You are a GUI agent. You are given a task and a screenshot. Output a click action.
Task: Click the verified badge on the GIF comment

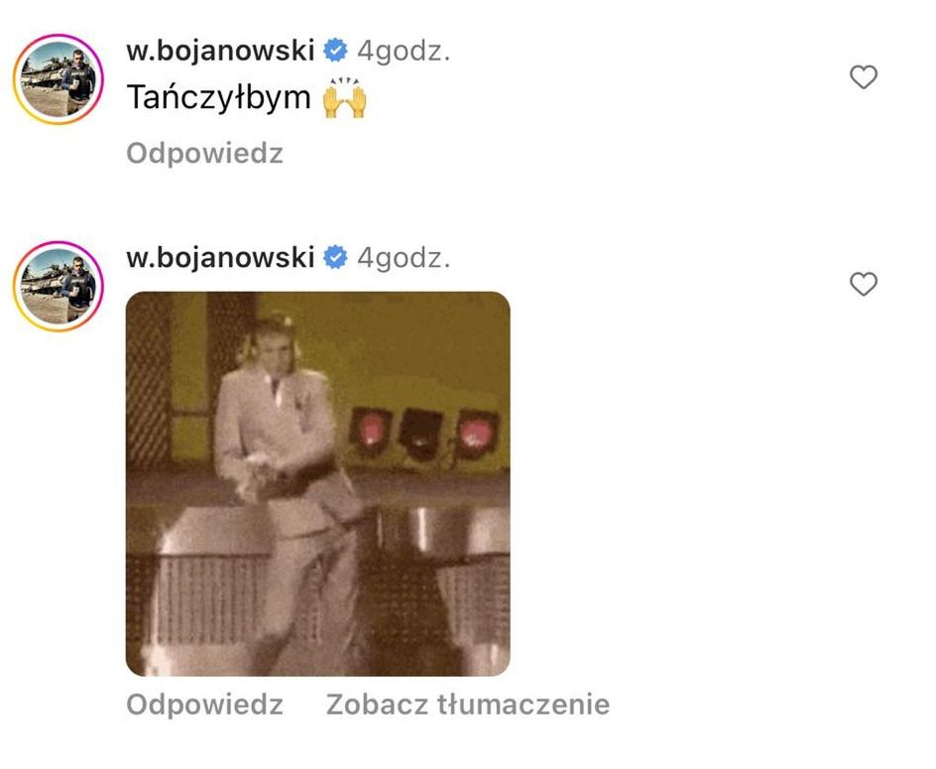[335, 257]
